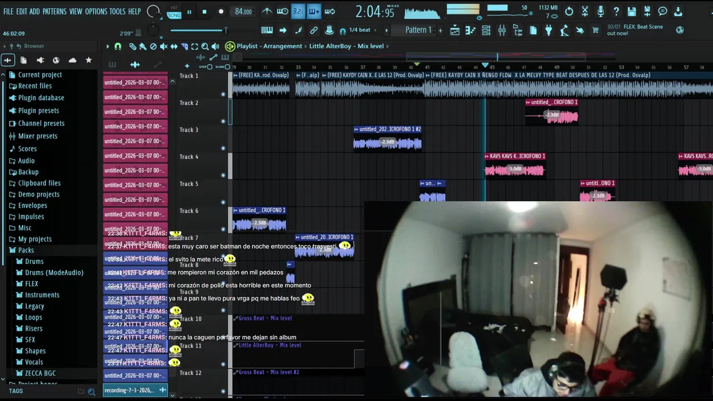Image resolution: width=713 pixels, height=401 pixels.
Task: Toggle the blend recording overdub button
Action: (x=314, y=11)
